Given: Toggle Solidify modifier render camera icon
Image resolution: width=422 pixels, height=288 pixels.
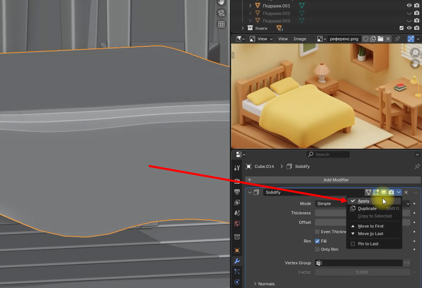Looking at the screenshot, I should 391,192.
